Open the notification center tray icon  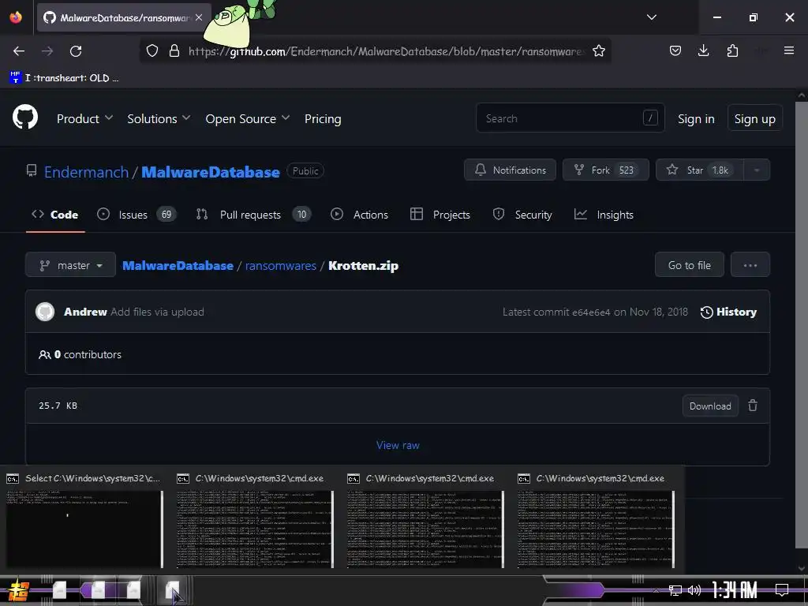click(782, 590)
